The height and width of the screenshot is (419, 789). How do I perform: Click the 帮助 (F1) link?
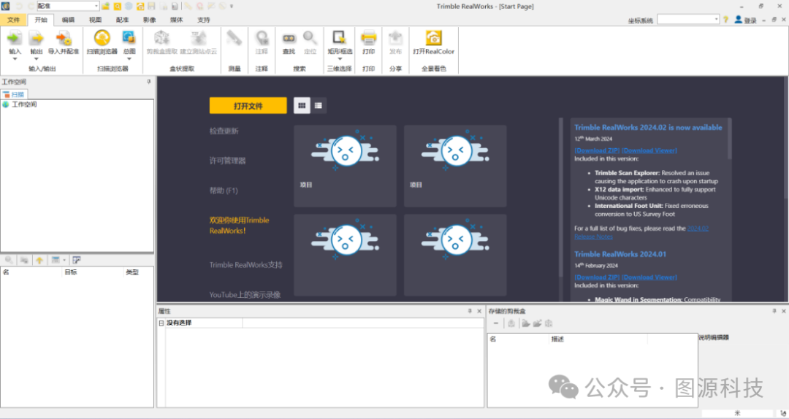coord(224,190)
